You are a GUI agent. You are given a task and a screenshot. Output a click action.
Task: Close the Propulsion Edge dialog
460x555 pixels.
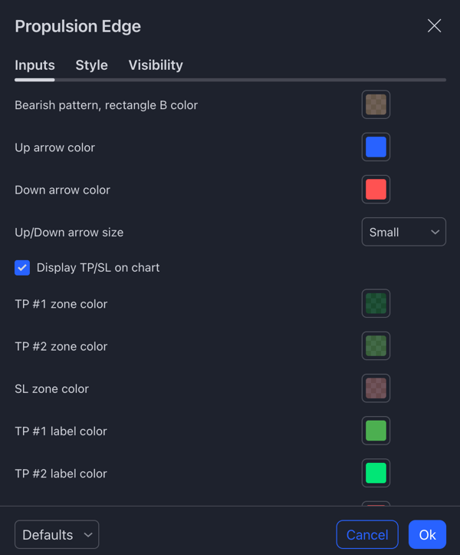[434, 26]
